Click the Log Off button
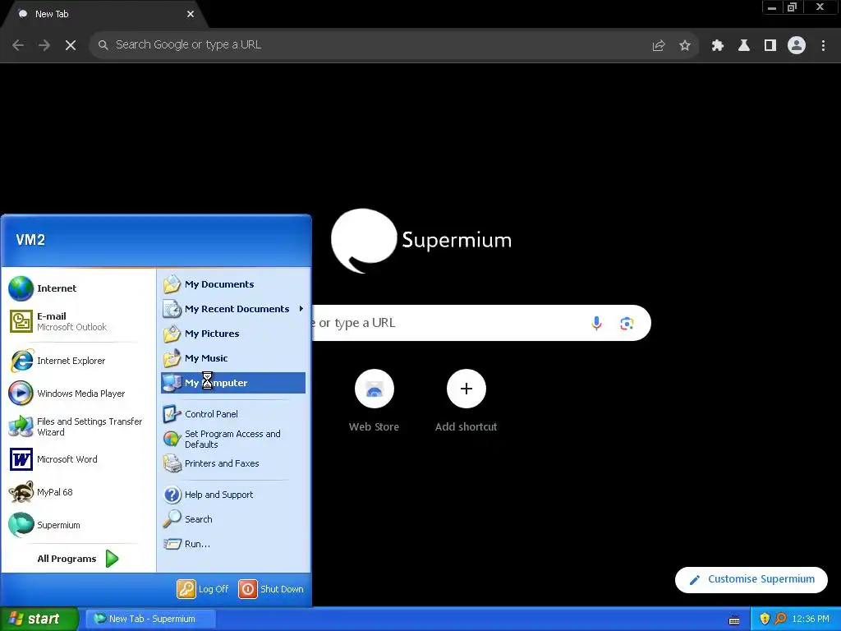841x631 pixels. (x=204, y=589)
